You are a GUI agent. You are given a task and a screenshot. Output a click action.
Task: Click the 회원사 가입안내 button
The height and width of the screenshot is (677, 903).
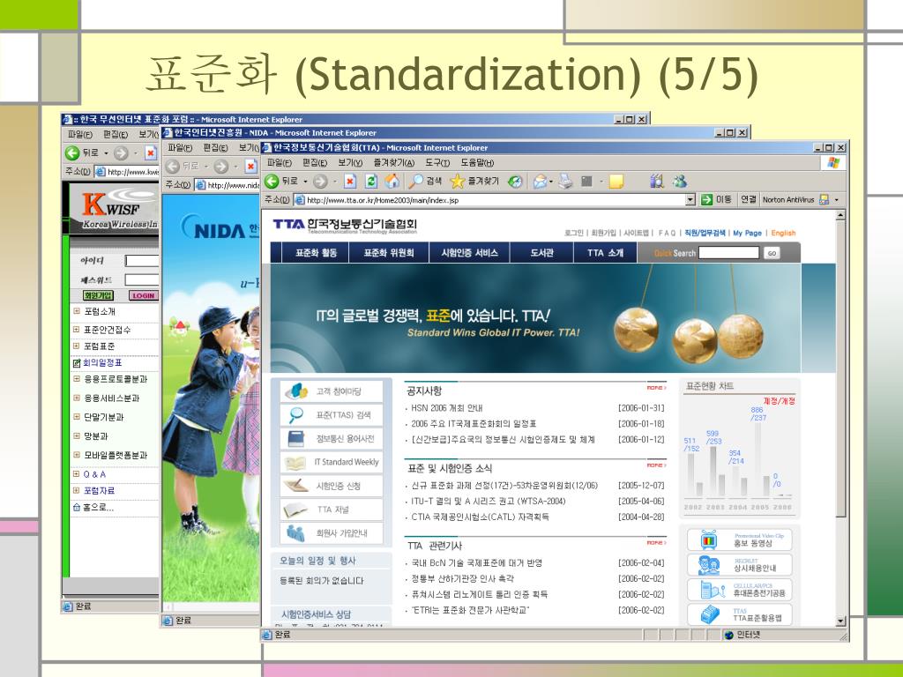[332, 533]
